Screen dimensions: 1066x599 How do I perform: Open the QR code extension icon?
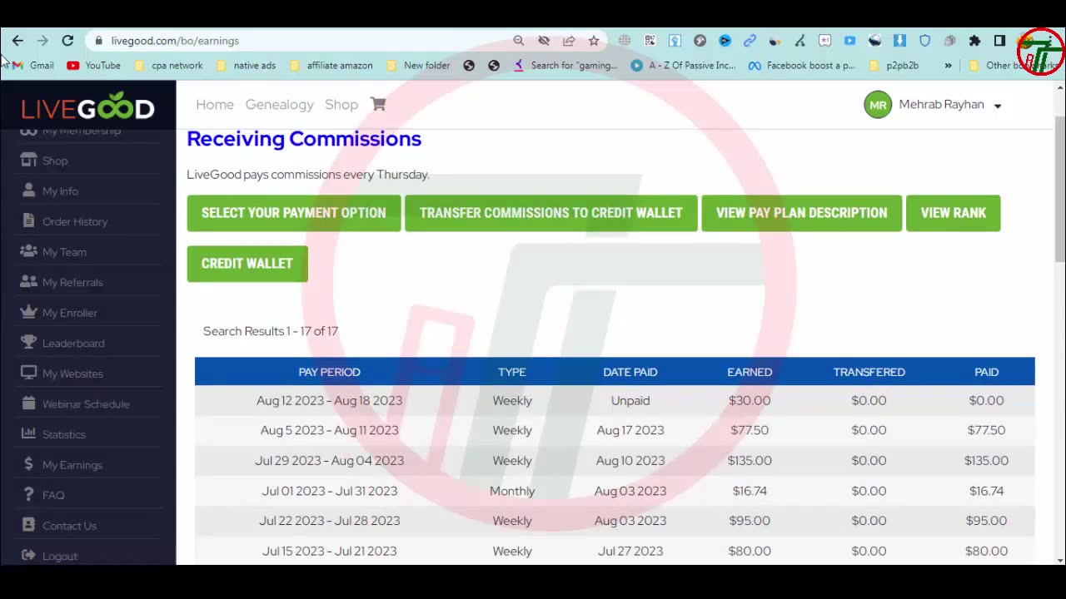(x=650, y=41)
